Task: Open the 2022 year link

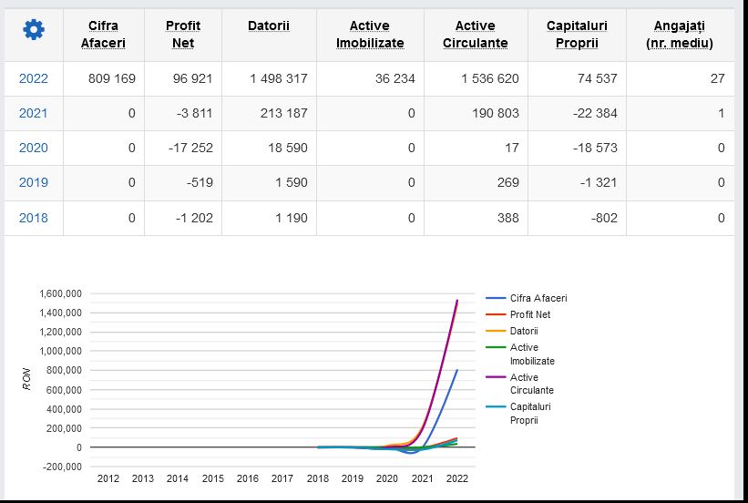Action: [34, 78]
